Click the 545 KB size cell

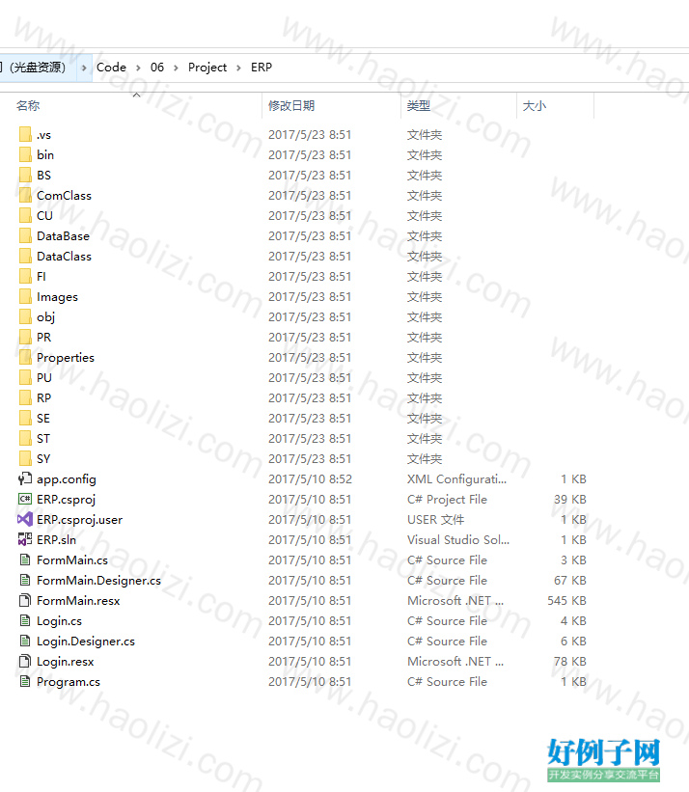[566, 601]
